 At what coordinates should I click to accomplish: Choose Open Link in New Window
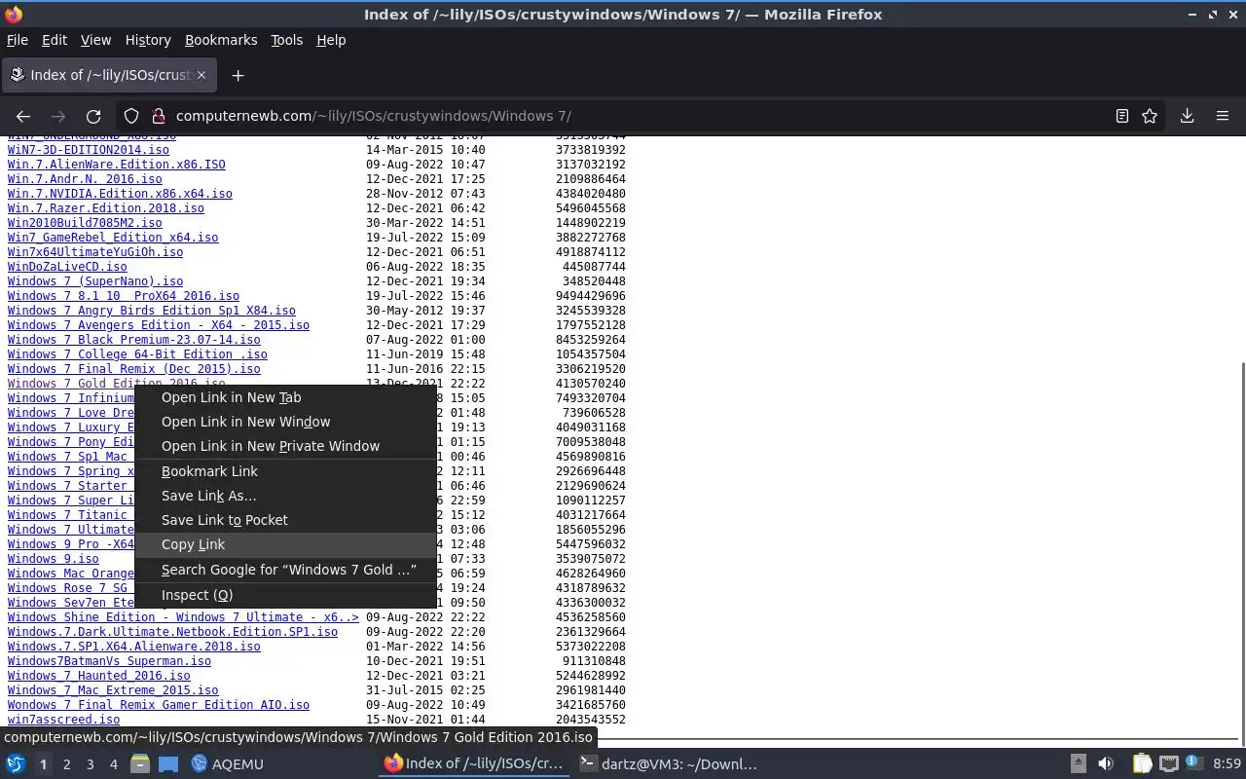(x=286, y=422)
